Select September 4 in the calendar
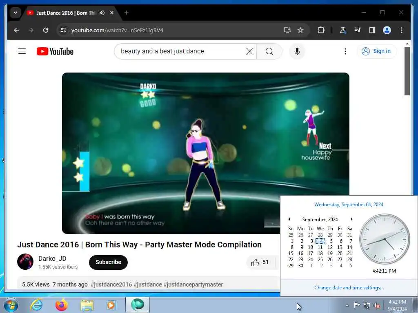The image size is (418, 313). [x=320, y=241]
